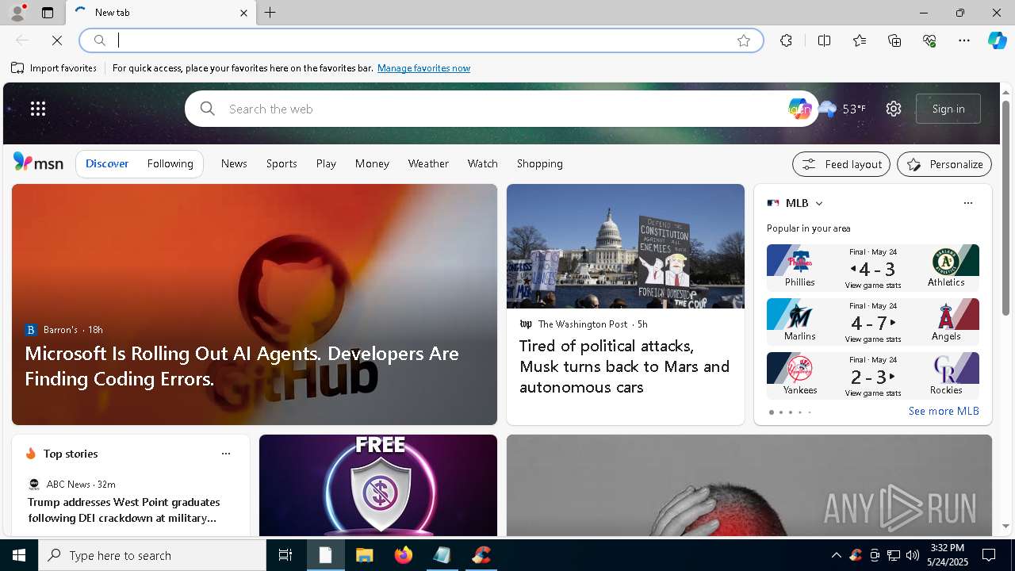Image resolution: width=1015 pixels, height=571 pixels.
Task: Click the Feed layout button
Action: 841,164
